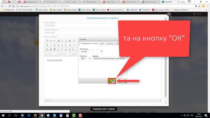Viewport: 210px width, 118px height.
Task: Open the 'Хранилище LastPass' bookmark
Action: point(161,10)
